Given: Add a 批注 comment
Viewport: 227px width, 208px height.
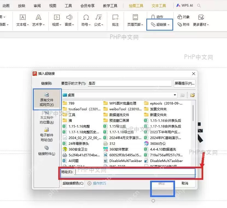Looking at the screenshot, I should pyautogui.click(x=115, y=21).
